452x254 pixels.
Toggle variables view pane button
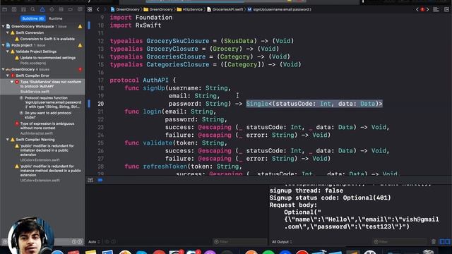[x=441, y=241]
